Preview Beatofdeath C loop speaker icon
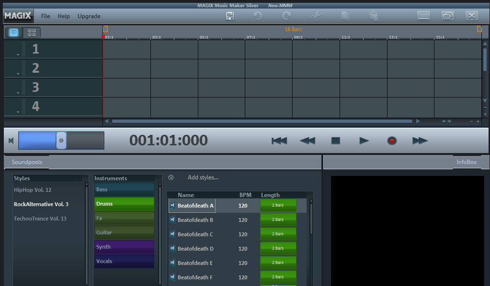The height and width of the screenshot is (286, 490). click(172, 234)
